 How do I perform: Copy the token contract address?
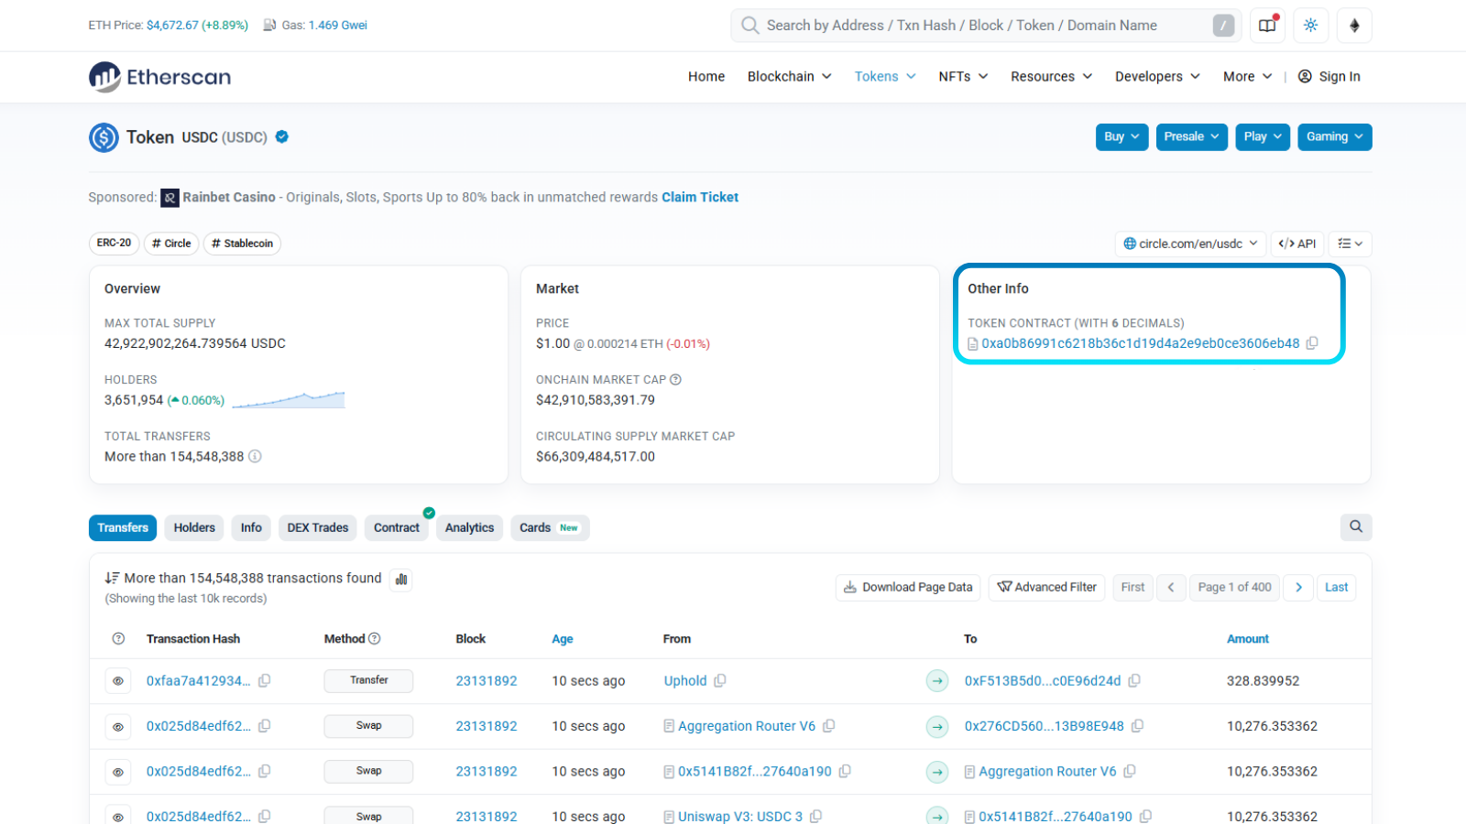tap(1312, 343)
